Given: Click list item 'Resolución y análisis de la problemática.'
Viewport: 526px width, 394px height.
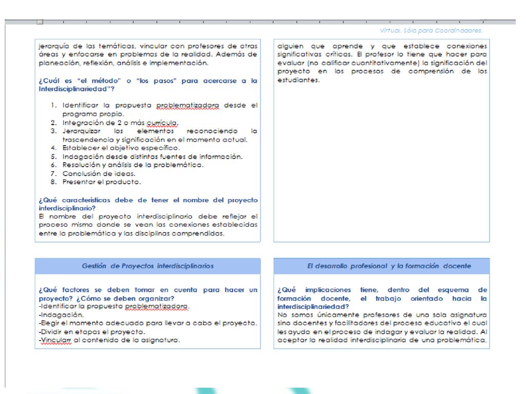Looking at the screenshot, I should (x=133, y=165).
